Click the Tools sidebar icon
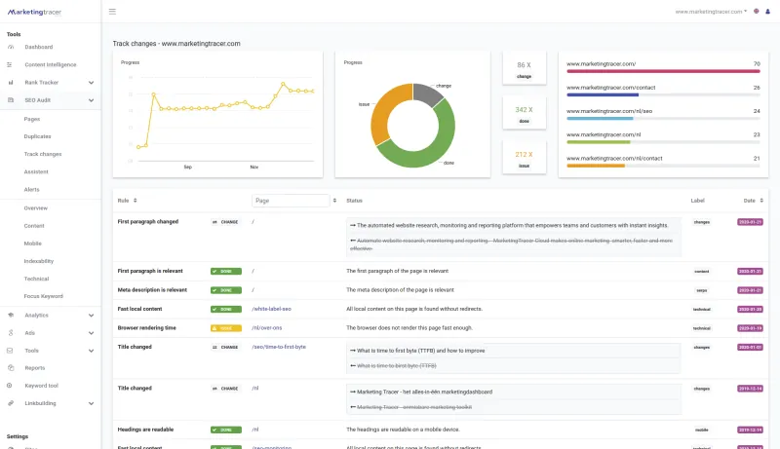The height and width of the screenshot is (449, 780). click(10, 351)
